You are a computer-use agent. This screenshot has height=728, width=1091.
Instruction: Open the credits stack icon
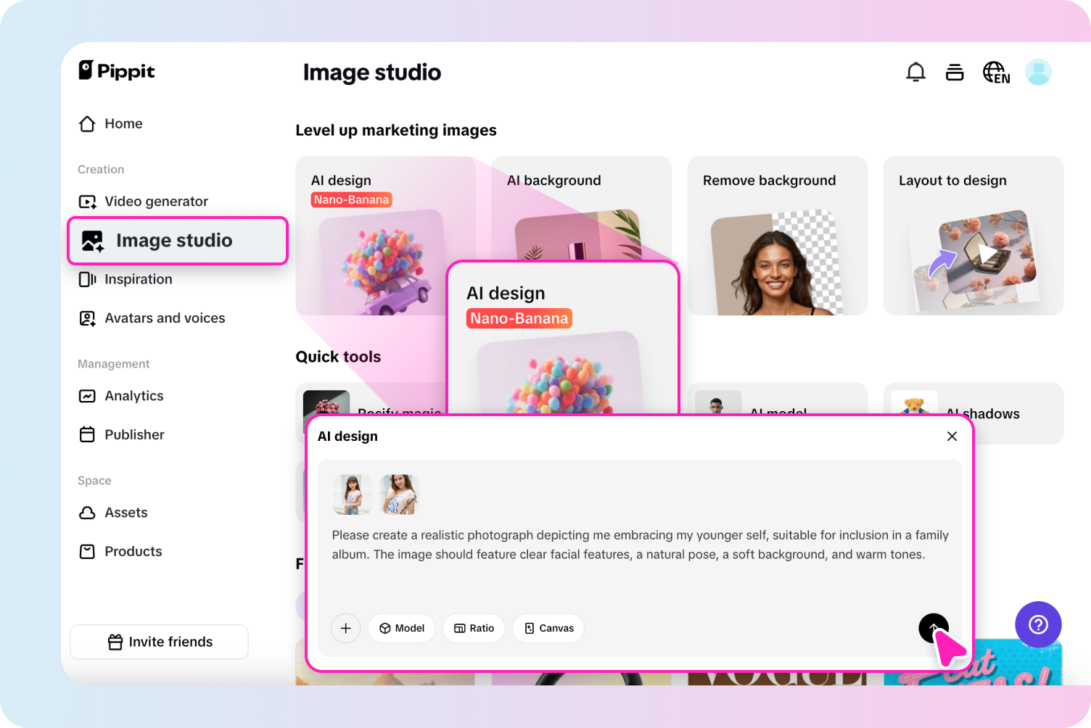click(x=955, y=73)
